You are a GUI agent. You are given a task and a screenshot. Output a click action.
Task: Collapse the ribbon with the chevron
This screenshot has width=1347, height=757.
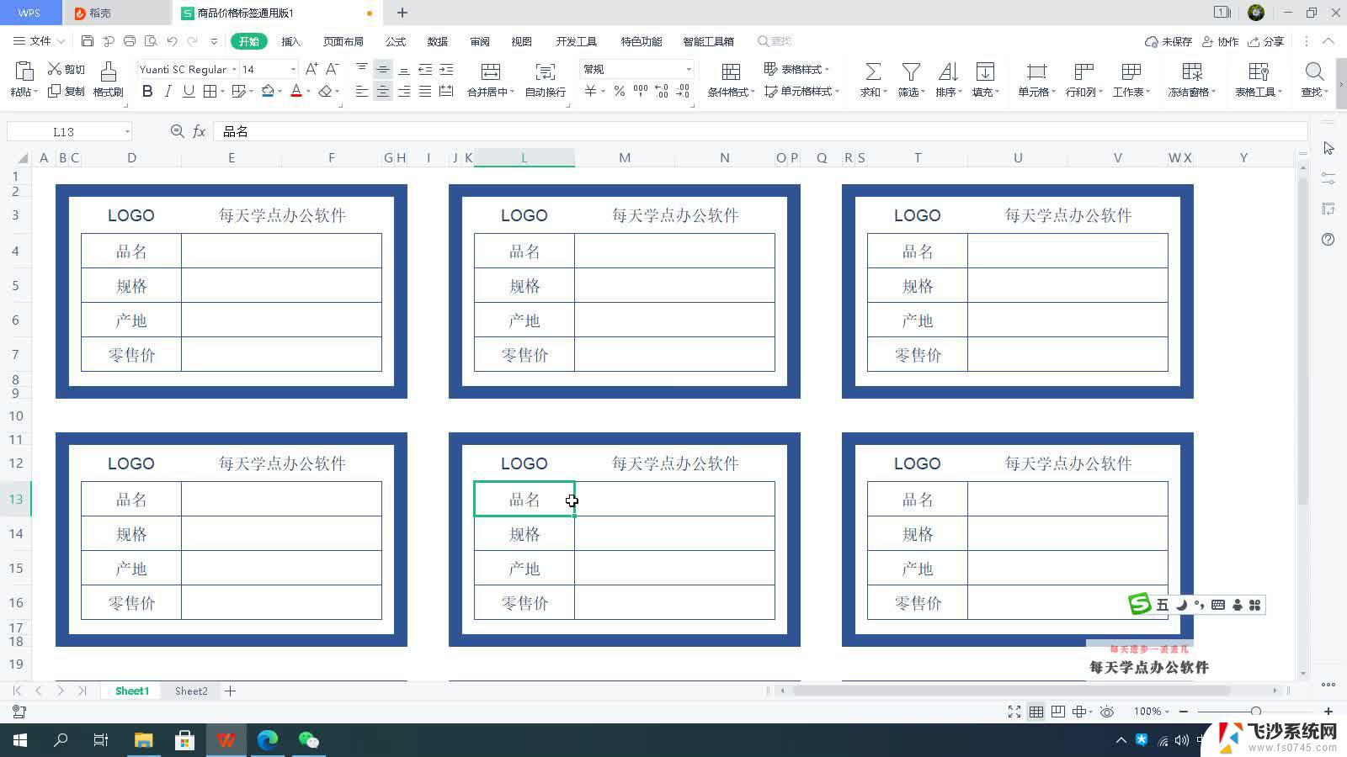(x=1328, y=40)
